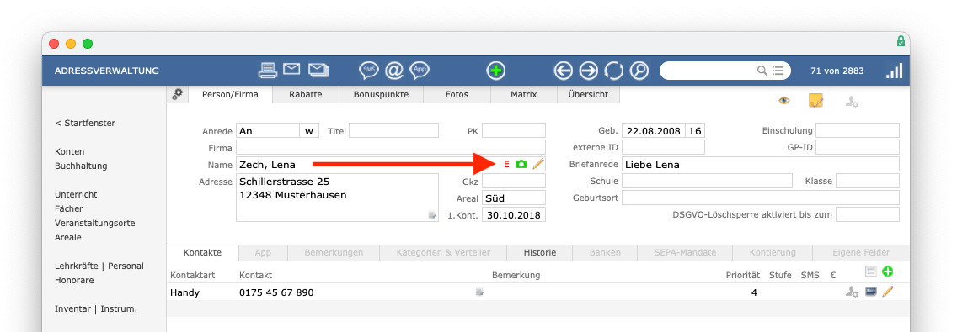Go to the previous record arrow
957x332 pixels.
click(563, 71)
